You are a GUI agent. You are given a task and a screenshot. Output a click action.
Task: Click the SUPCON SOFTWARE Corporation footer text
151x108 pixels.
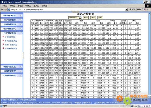pyautogui.click(x=47, y=103)
